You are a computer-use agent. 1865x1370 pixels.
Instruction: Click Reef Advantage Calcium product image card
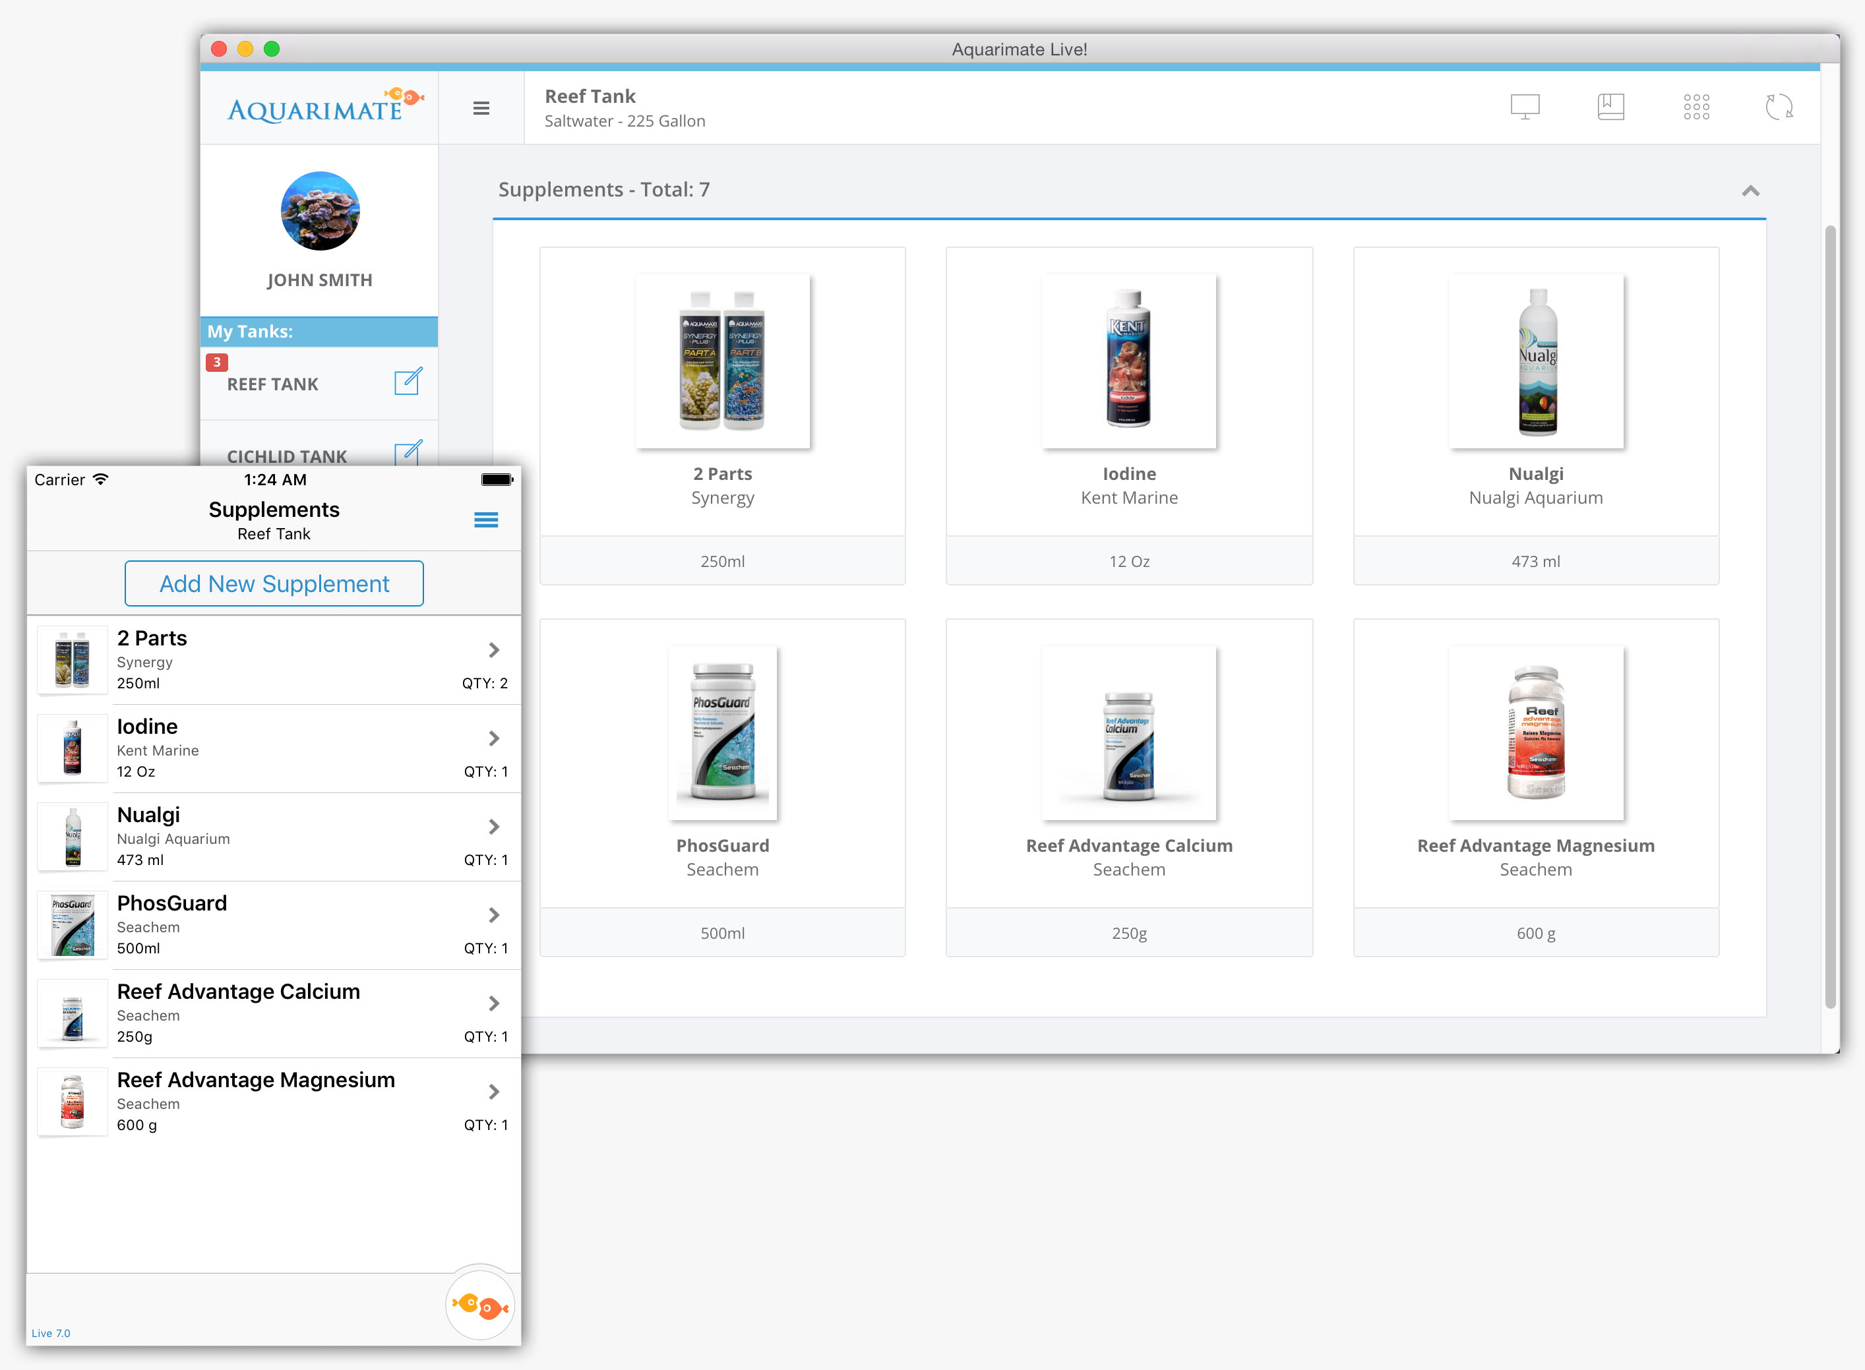[1129, 733]
